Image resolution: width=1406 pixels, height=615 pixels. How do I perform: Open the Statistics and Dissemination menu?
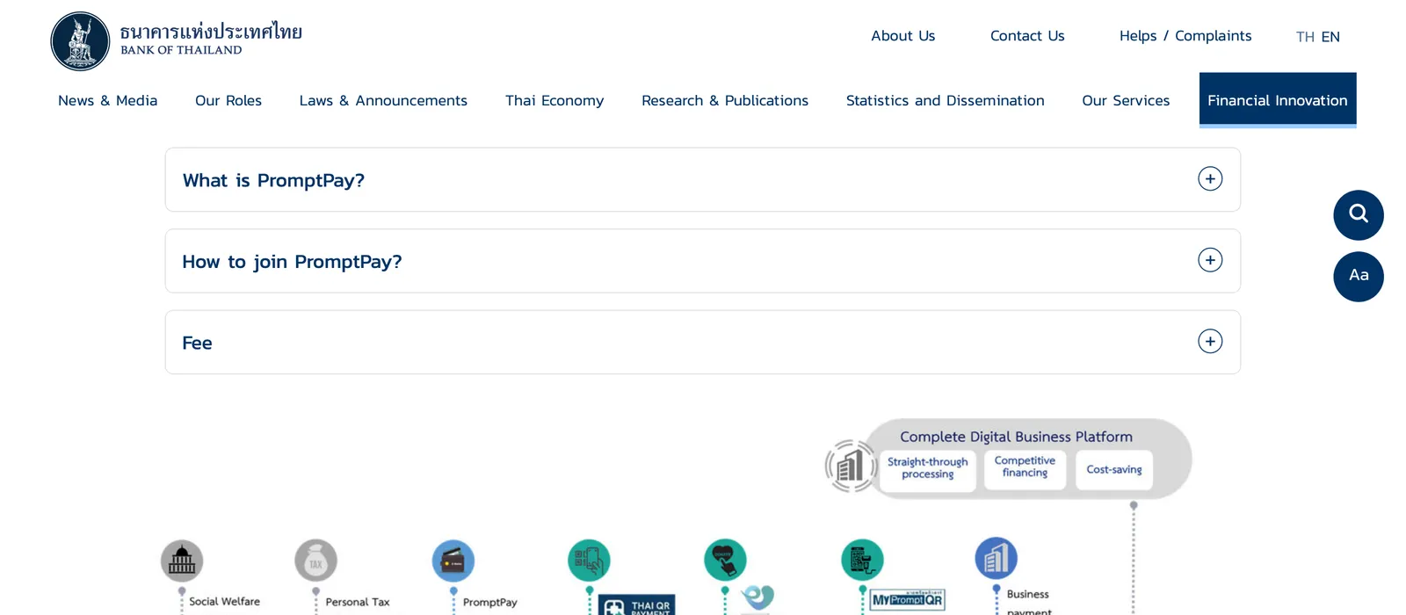946,100
